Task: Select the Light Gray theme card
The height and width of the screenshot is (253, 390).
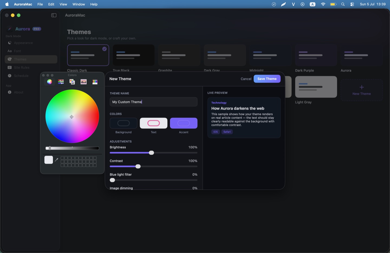Action: [x=316, y=87]
